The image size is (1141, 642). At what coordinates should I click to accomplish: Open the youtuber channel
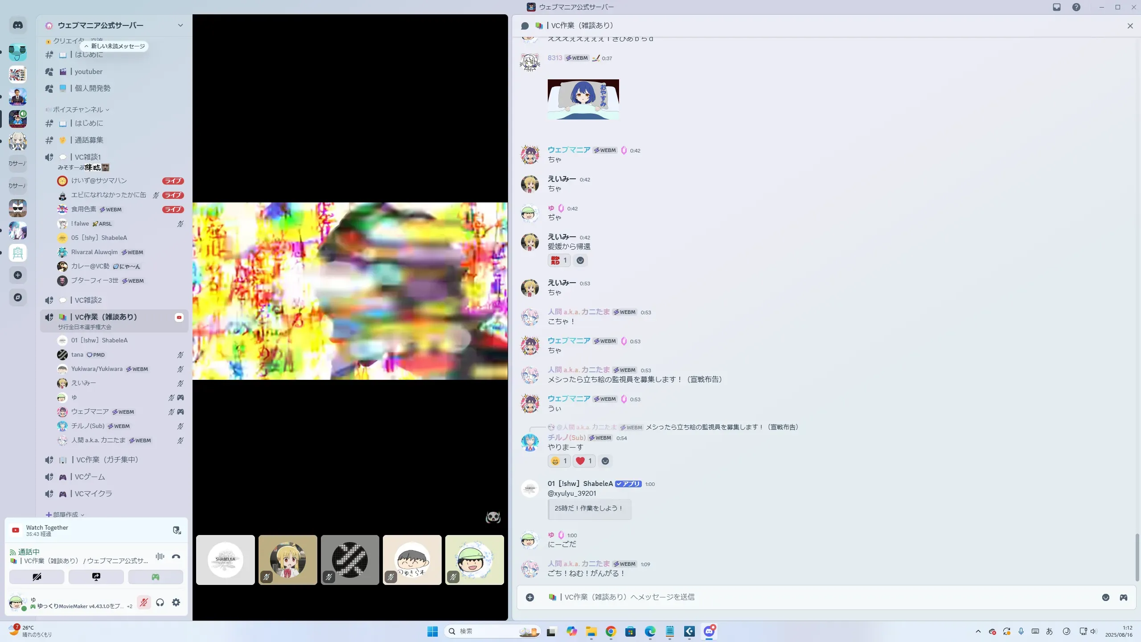pos(88,71)
